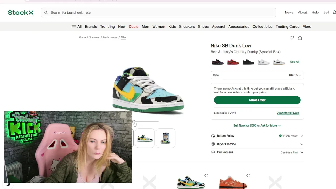The width and height of the screenshot is (336, 189).
Task: Select the red patterned Dunk variant
Action: pyautogui.click(x=233, y=62)
